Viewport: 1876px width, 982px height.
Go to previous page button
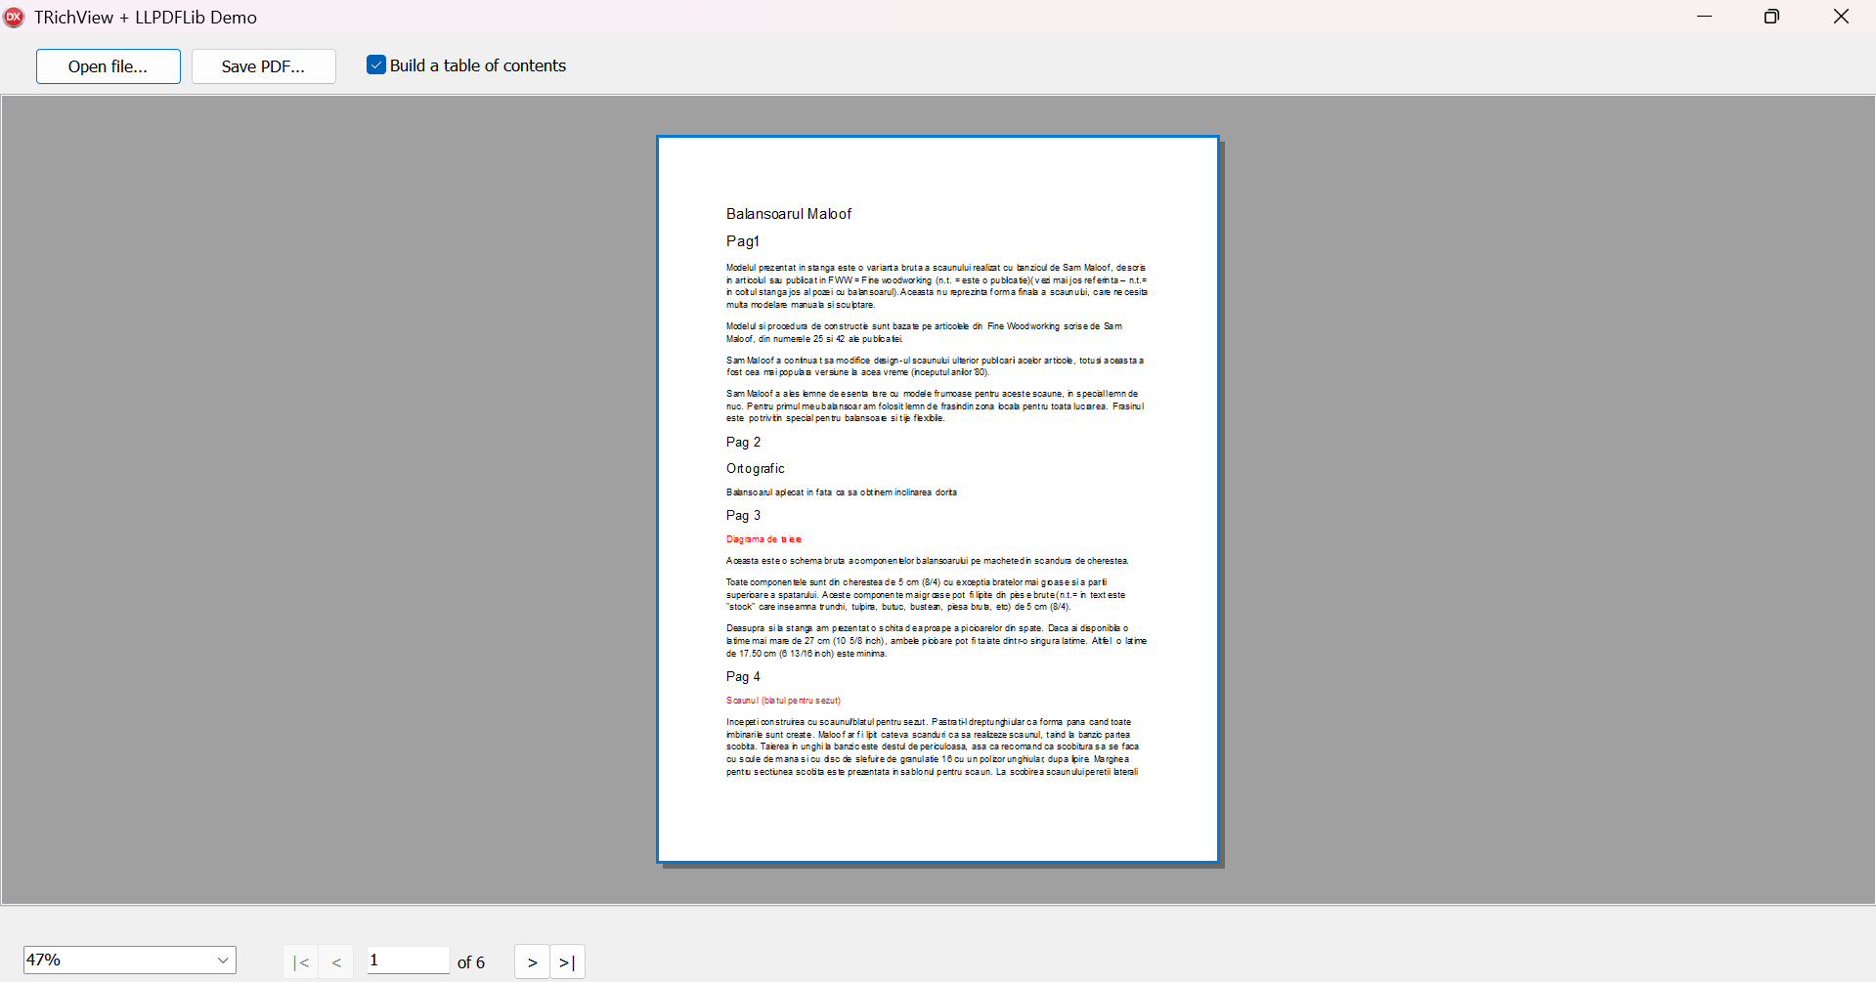[336, 962]
